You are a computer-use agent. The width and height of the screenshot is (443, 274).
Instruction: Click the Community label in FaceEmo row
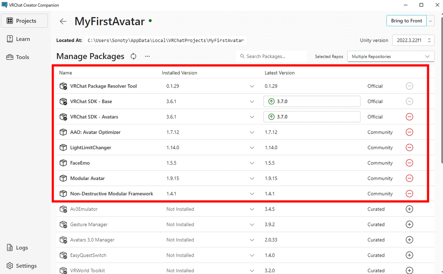pyautogui.click(x=380, y=163)
